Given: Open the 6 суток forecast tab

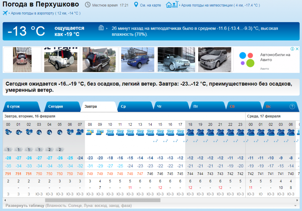Looking at the screenshot, I should point(14,107).
